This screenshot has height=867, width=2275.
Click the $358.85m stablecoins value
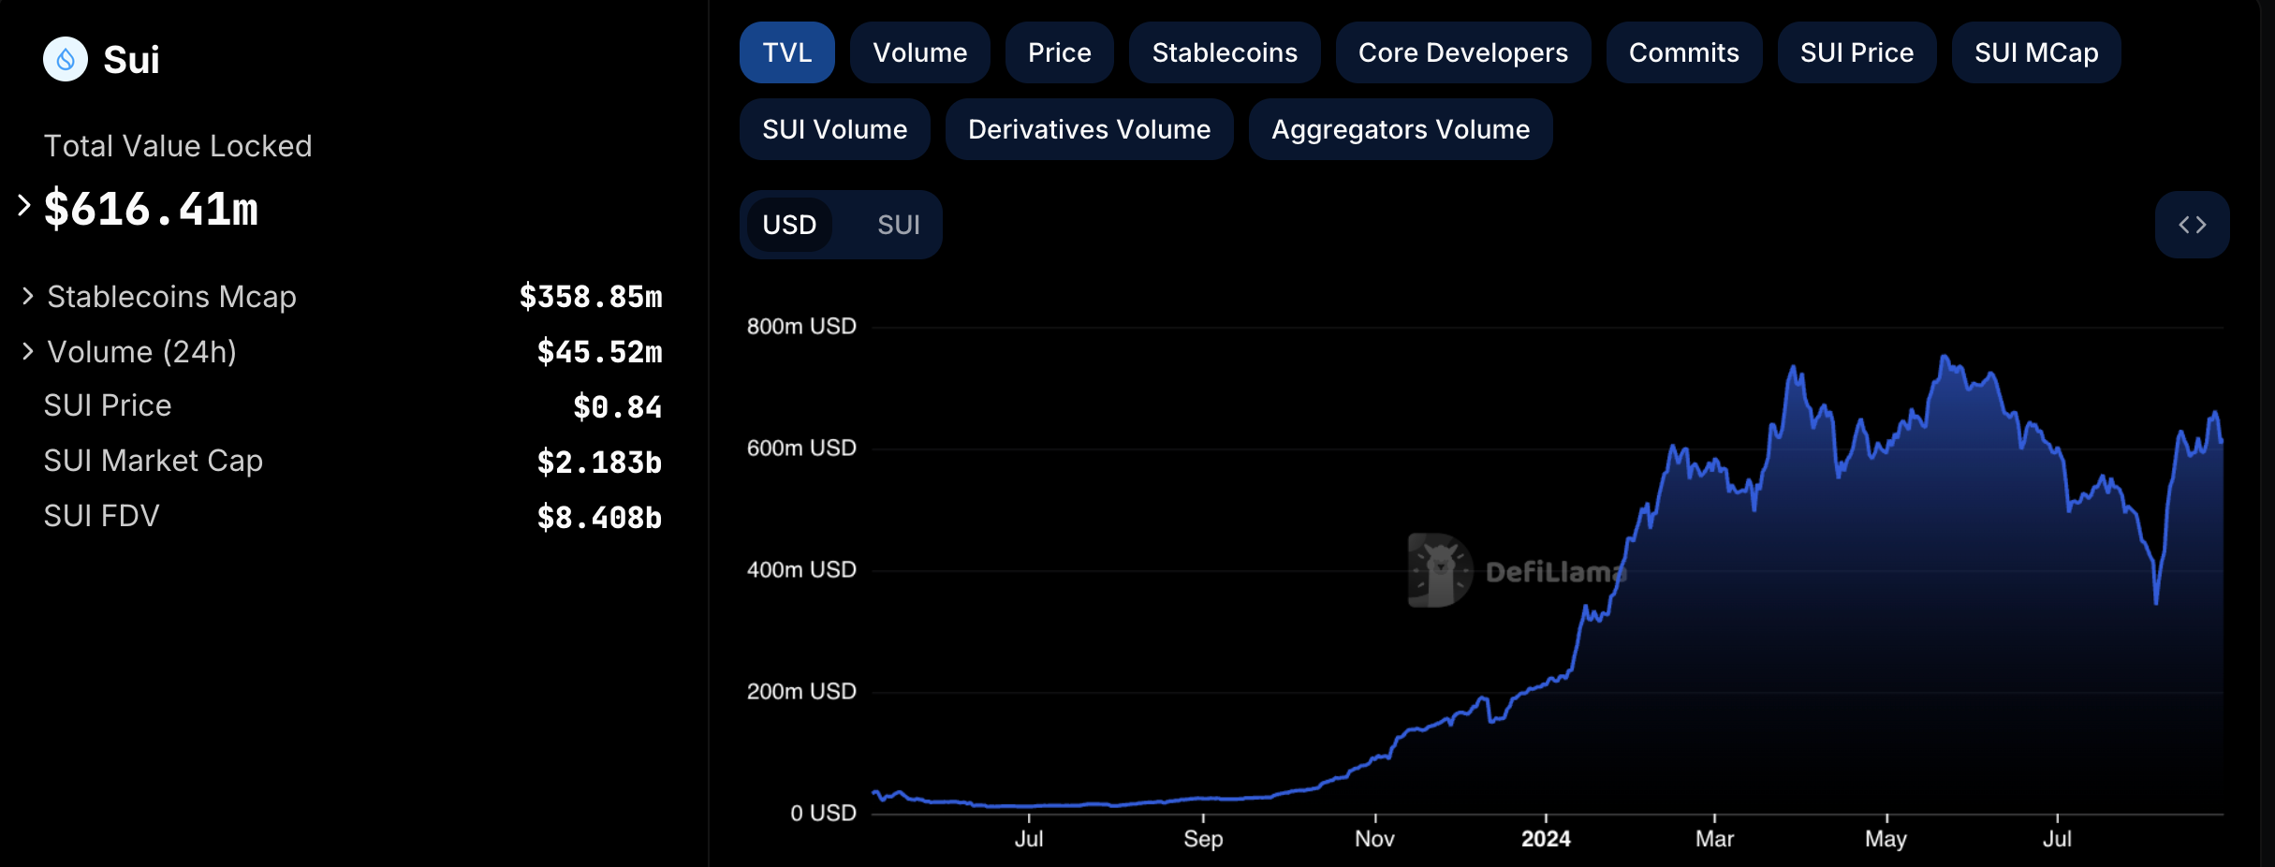pyautogui.click(x=591, y=297)
